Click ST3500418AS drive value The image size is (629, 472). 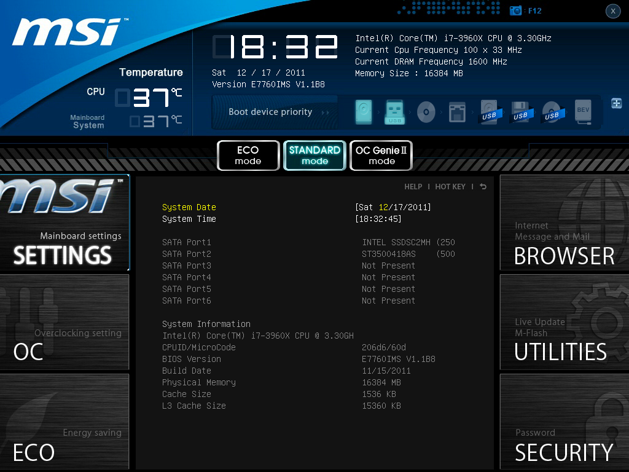point(408,254)
